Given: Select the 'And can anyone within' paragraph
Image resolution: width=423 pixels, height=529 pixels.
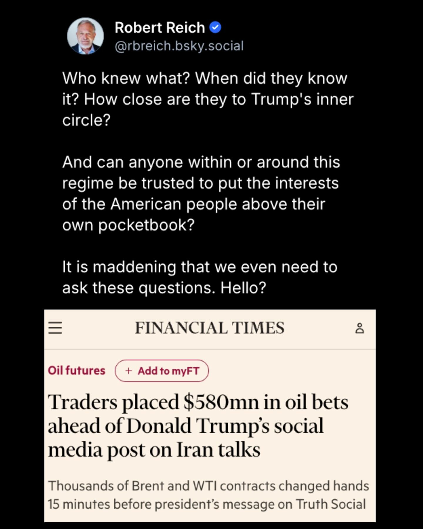Looking at the screenshot, I should pos(201,193).
